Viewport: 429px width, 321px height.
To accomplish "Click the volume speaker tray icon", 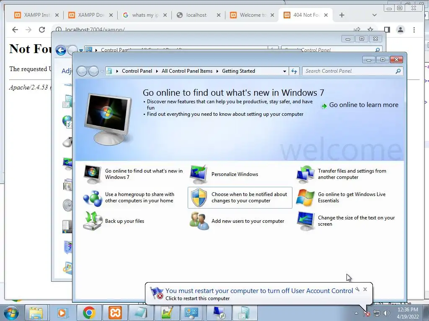I will click(386, 313).
